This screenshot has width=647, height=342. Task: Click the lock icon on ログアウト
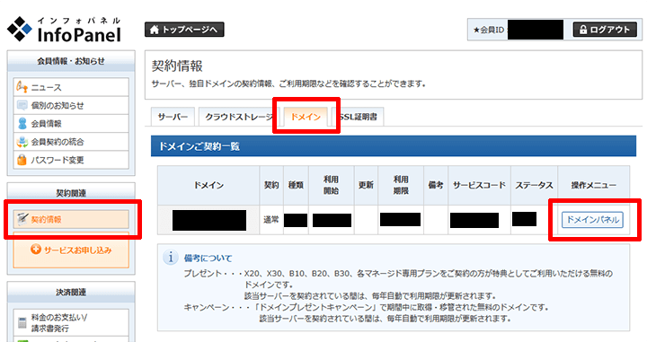[x=583, y=30]
